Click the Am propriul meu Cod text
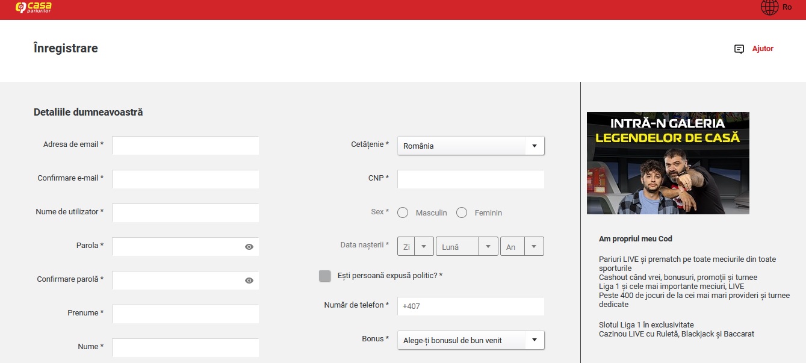Image resolution: width=806 pixels, height=363 pixels. tap(636, 239)
